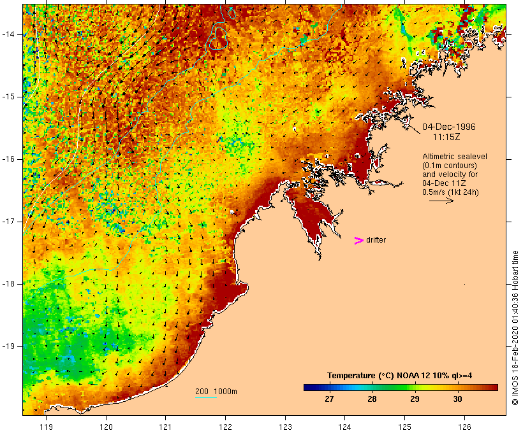Click the 'drifter' legend label
523x433 pixels.
(x=376, y=240)
